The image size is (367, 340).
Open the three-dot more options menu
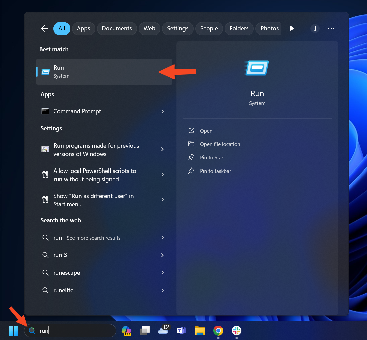331,28
